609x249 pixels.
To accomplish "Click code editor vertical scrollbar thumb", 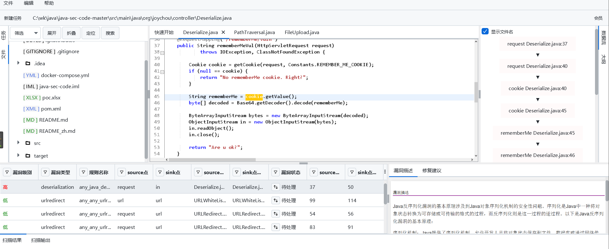I will point(476,92).
